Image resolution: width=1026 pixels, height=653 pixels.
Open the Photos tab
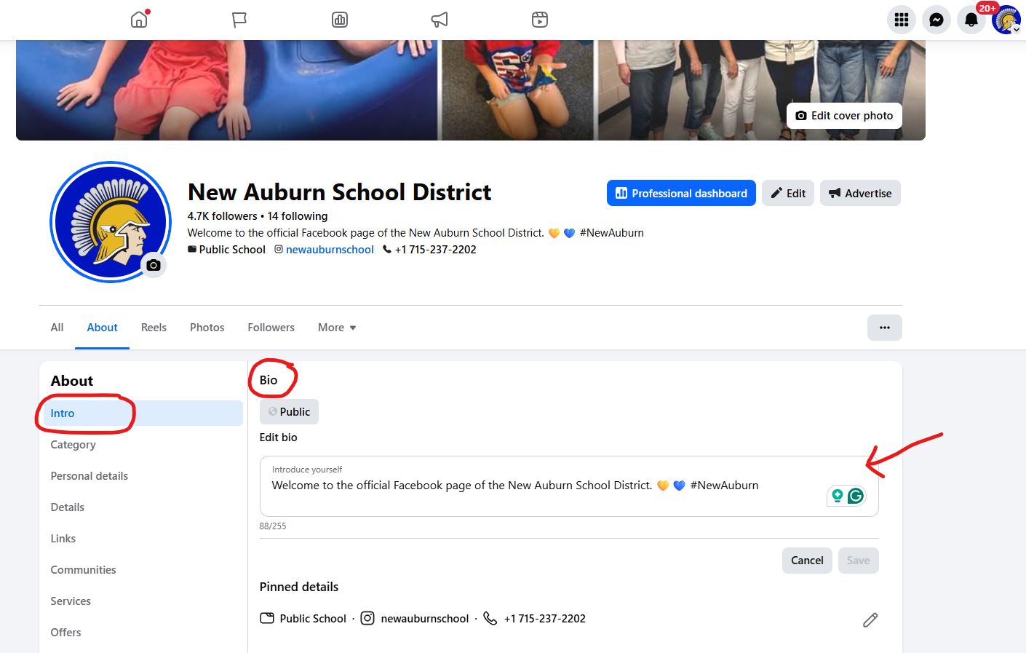point(207,328)
